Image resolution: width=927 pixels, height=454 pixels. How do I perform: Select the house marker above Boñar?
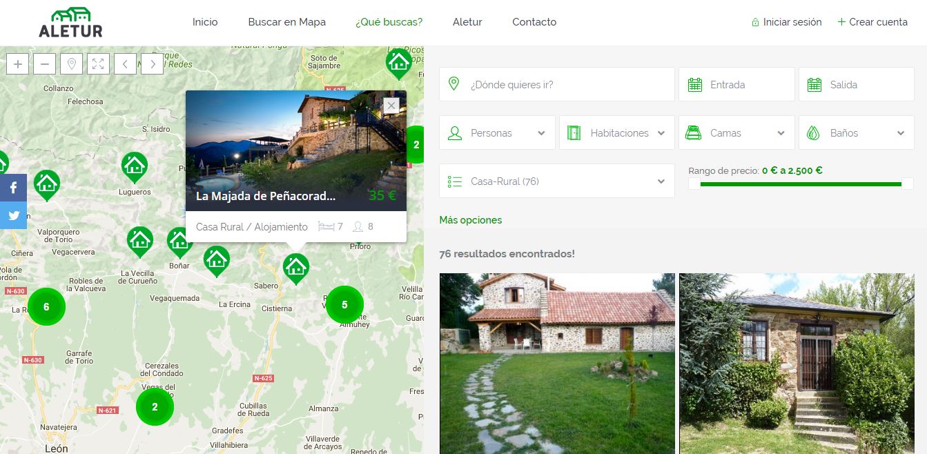[179, 241]
